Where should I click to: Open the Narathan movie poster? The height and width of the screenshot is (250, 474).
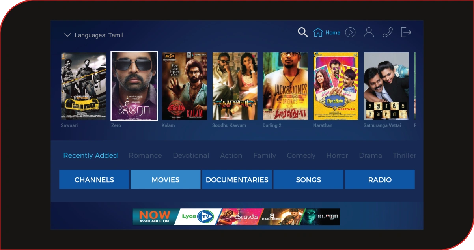tap(336, 86)
